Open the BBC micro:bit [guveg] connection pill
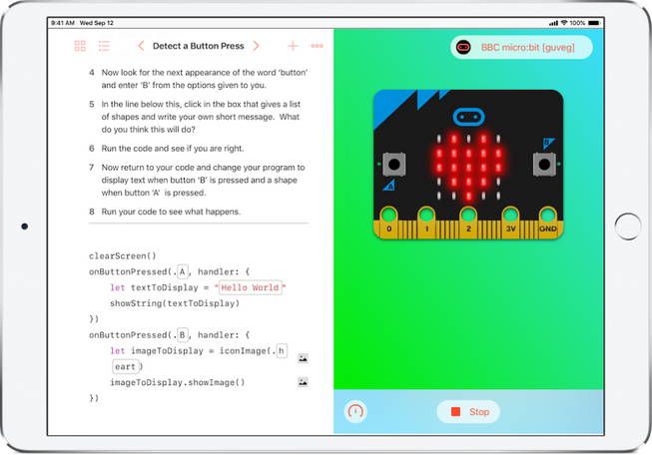The height and width of the screenshot is (455, 652). [520, 47]
